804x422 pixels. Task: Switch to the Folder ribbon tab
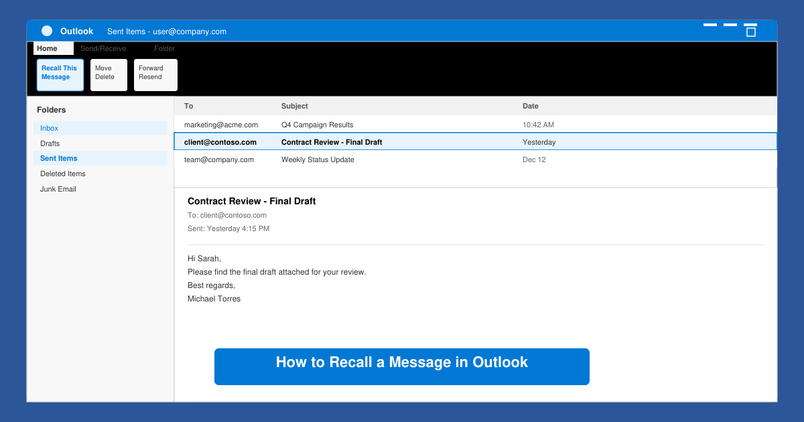pyautogui.click(x=164, y=48)
